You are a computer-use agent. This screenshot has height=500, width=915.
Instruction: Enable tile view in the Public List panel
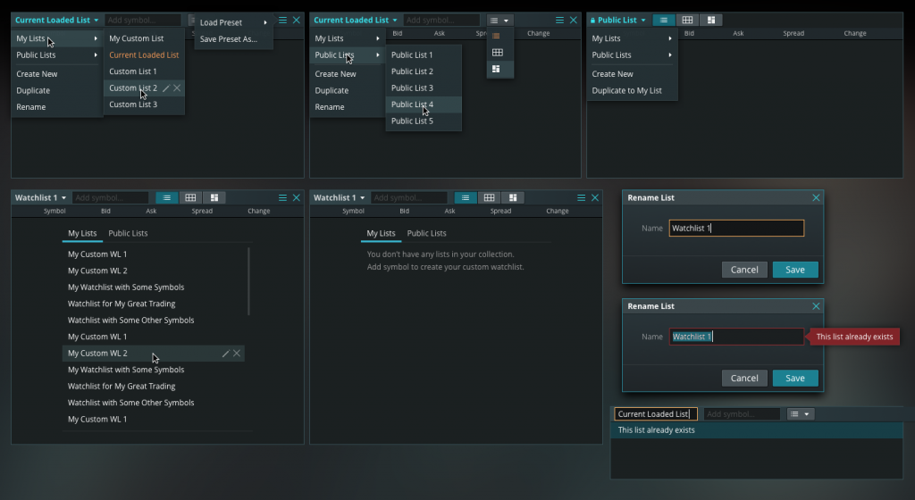[x=710, y=20]
